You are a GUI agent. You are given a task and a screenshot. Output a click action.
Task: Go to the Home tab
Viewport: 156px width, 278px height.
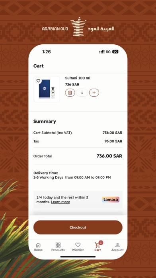pyautogui.click(x=38, y=247)
